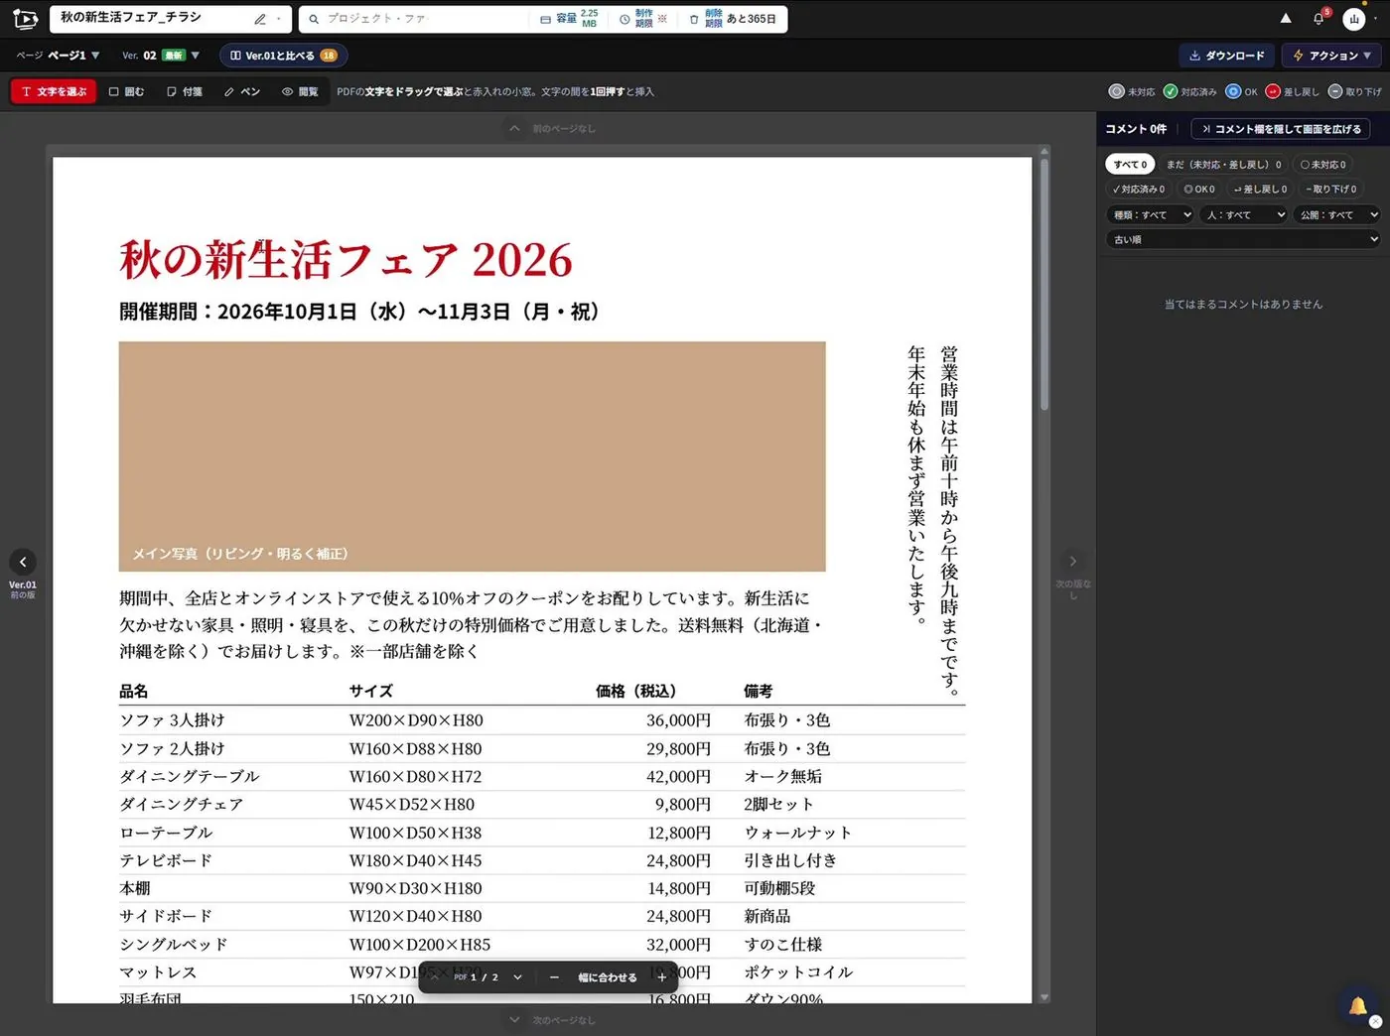Screen dimensions: 1390x1036
Task: Click the ダウンロード button
Action: pyautogui.click(x=1227, y=56)
